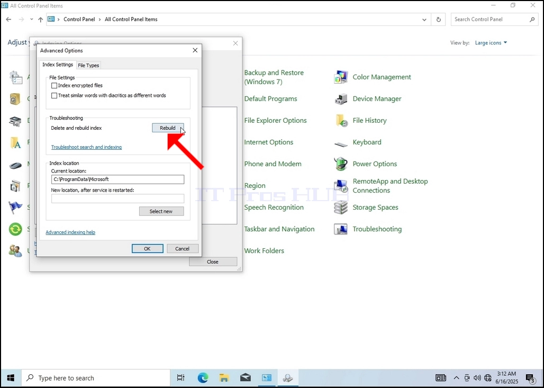This screenshot has width=544, height=388.
Task: Launch Microsoft Edge from taskbar
Action: pos(203,378)
